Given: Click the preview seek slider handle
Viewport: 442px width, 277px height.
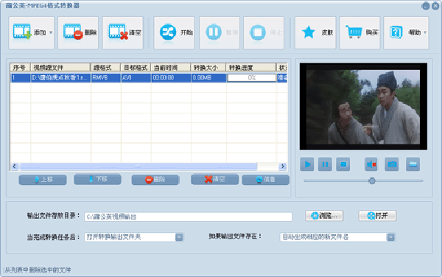Looking at the screenshot, I should click(x=372, y=181).
